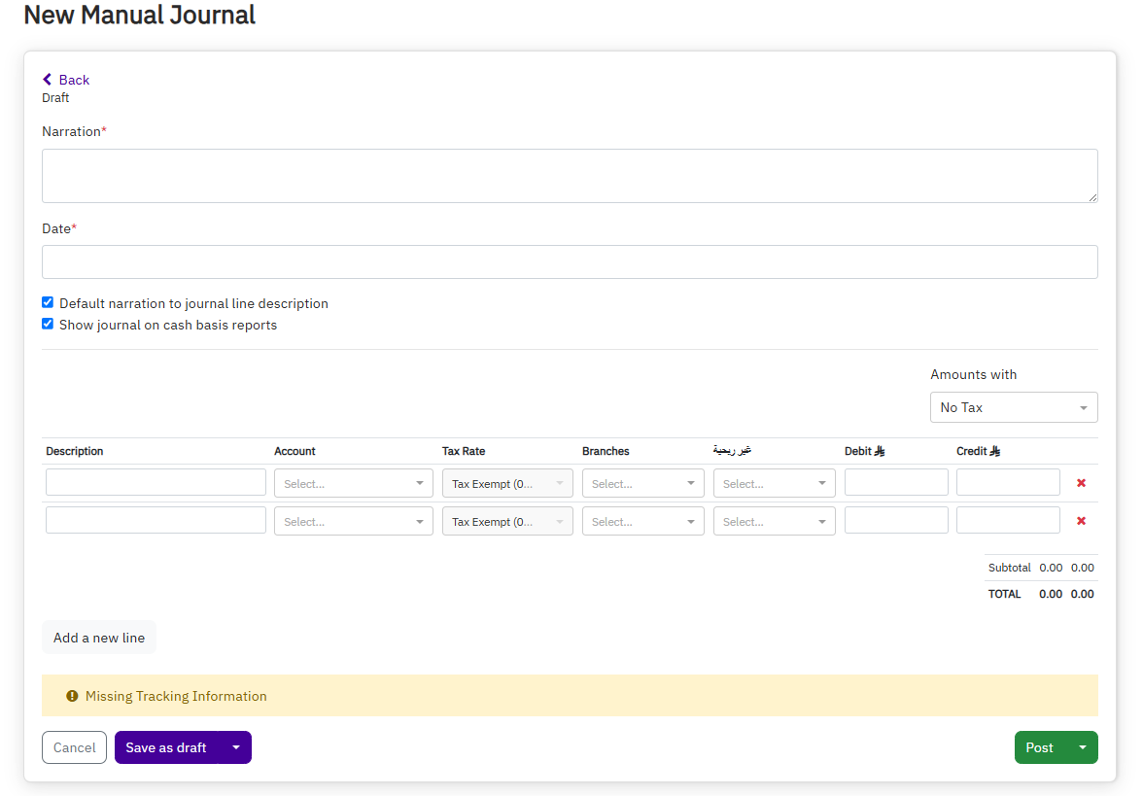This screenshot has height=796, width=1143.
Task: Save the journal as draft
Action: 166,747
